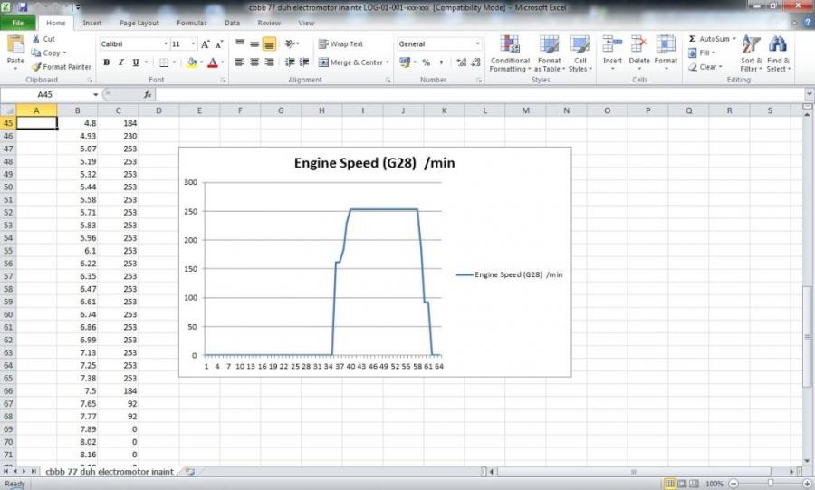
Task: Click the Format as Table icon
Action: [x=550, y=46]
